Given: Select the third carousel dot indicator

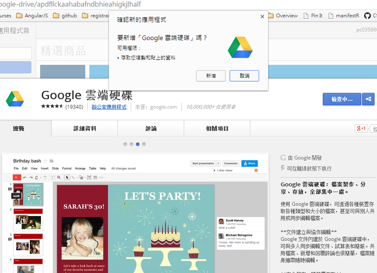Looking at the screenshot, I should [x=138, y=144].
